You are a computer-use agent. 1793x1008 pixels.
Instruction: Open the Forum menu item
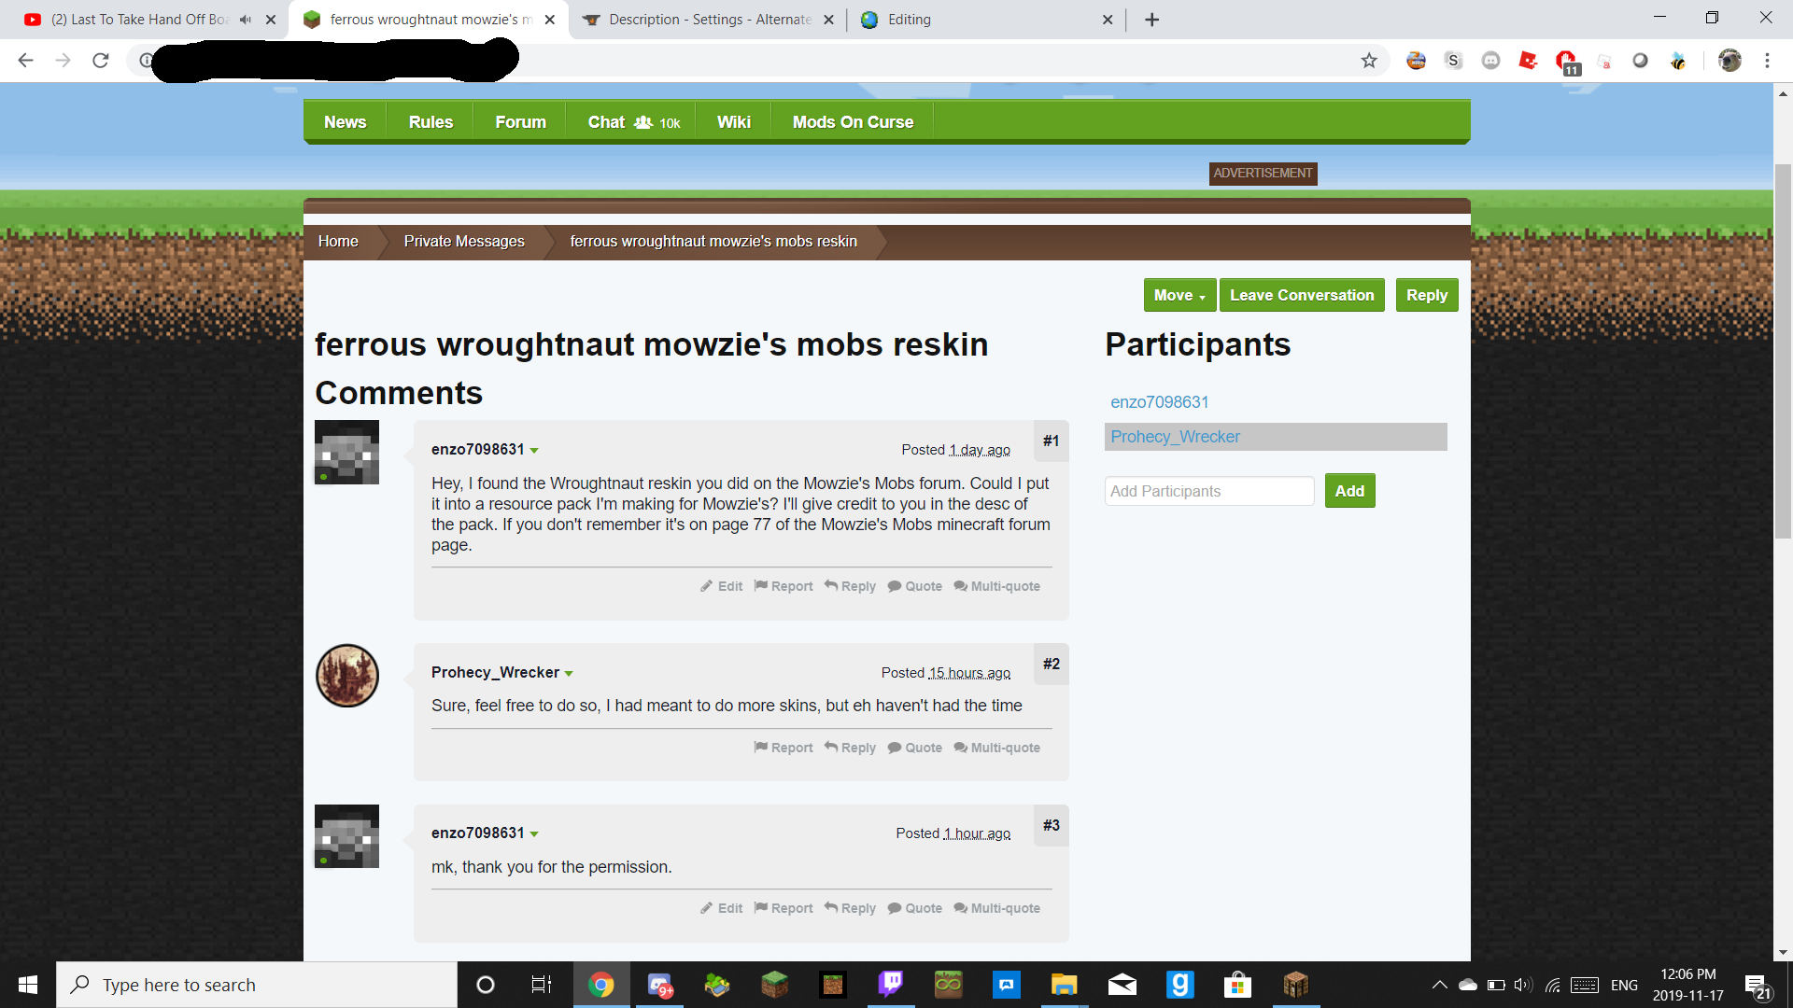520,122
